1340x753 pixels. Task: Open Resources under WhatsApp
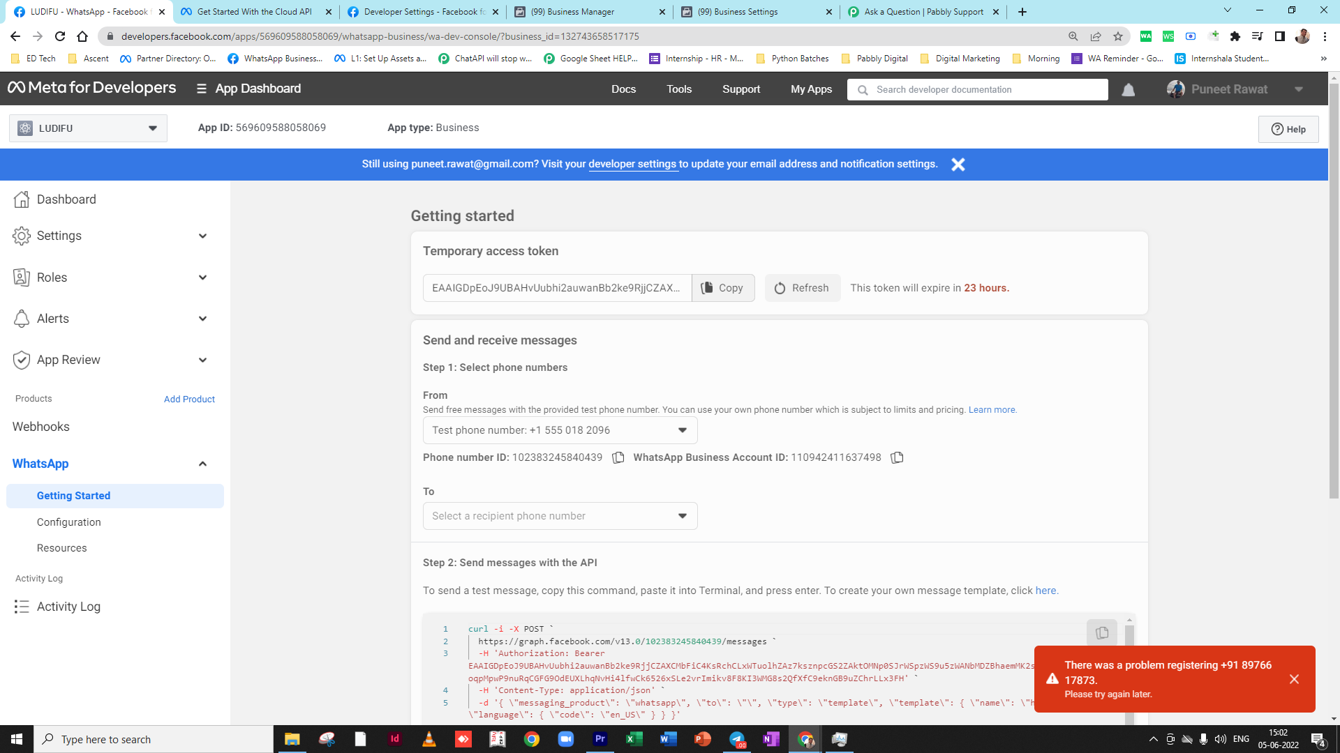tap(62, 548)
